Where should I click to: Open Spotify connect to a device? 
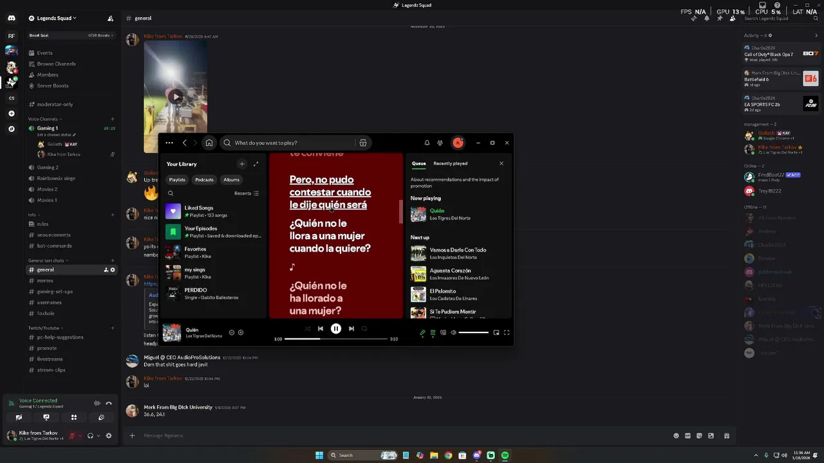tap(443, 332)
